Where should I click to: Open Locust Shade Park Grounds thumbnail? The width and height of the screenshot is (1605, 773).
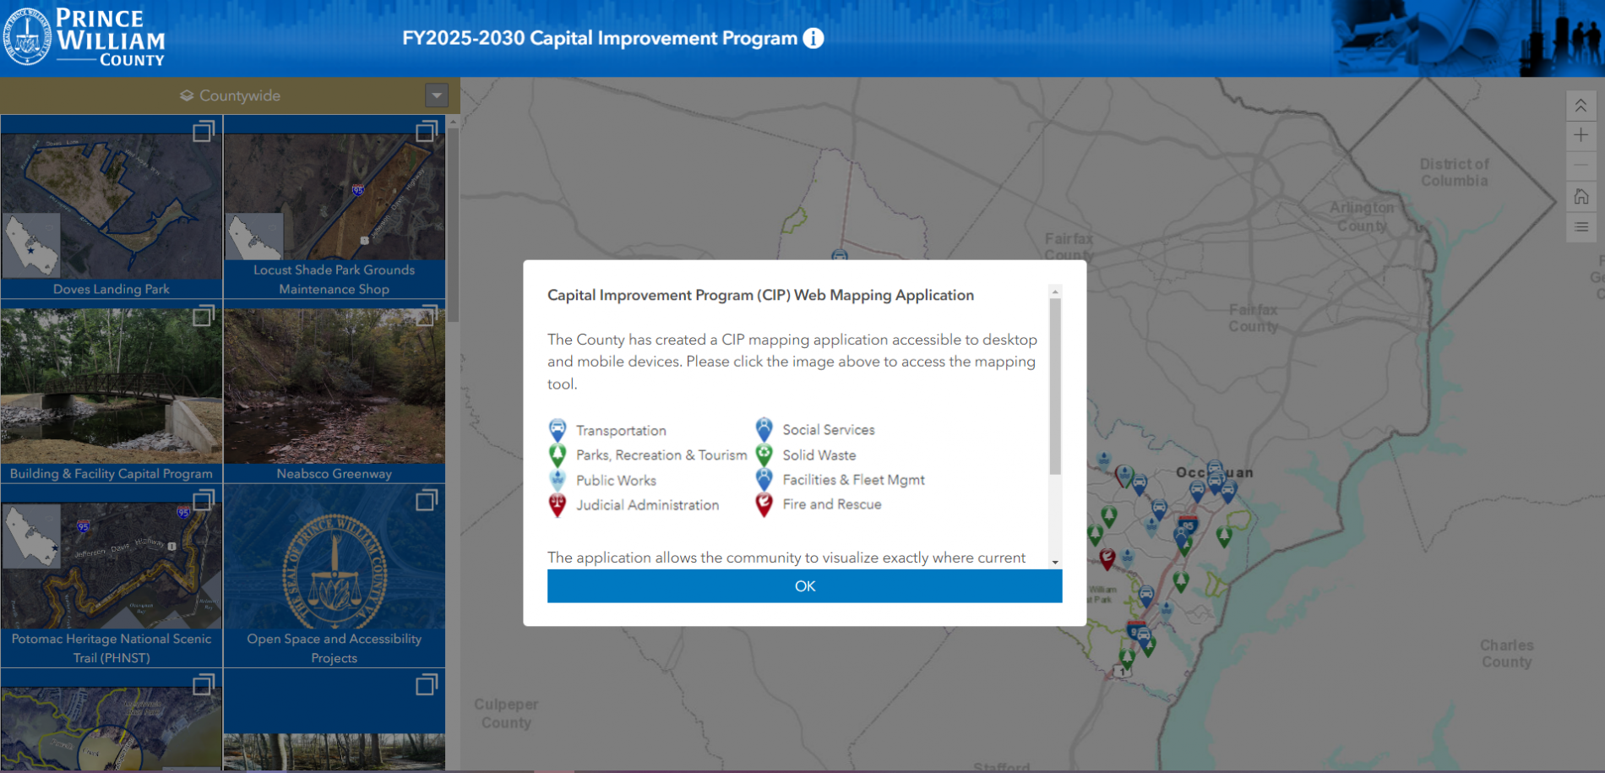pos(335,197)
